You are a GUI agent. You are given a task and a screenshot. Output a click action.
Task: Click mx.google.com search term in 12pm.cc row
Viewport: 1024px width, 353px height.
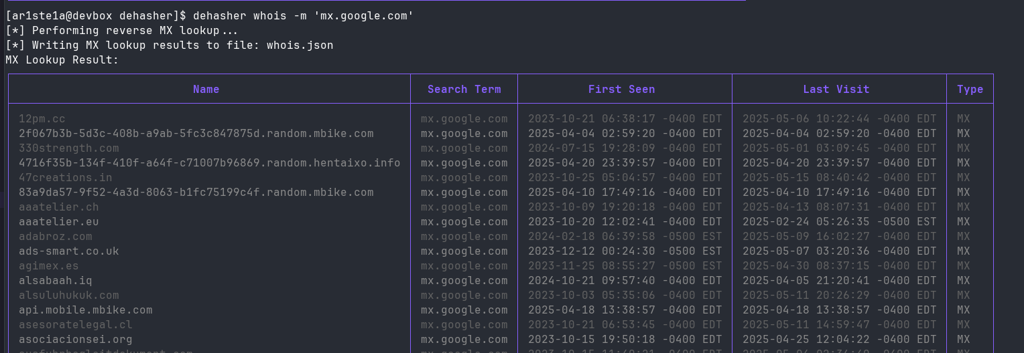click(x=464, y=119)
